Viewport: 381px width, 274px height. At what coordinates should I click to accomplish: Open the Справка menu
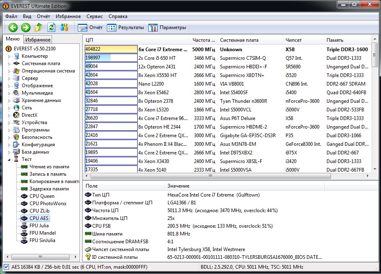click(x=118, y=16)
